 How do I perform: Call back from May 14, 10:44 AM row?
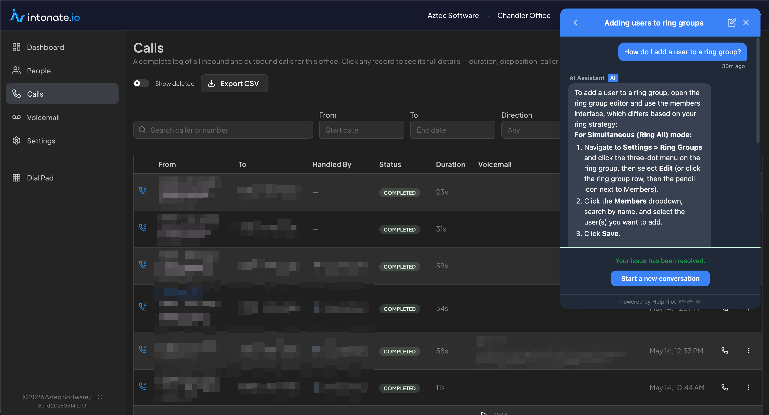[x=724, y=387]
